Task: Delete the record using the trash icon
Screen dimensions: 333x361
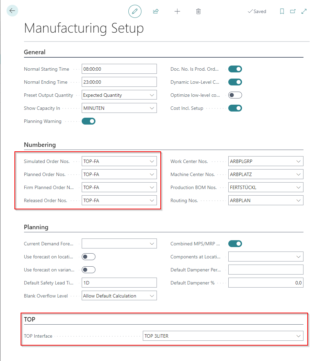Action: coord(198,11)
